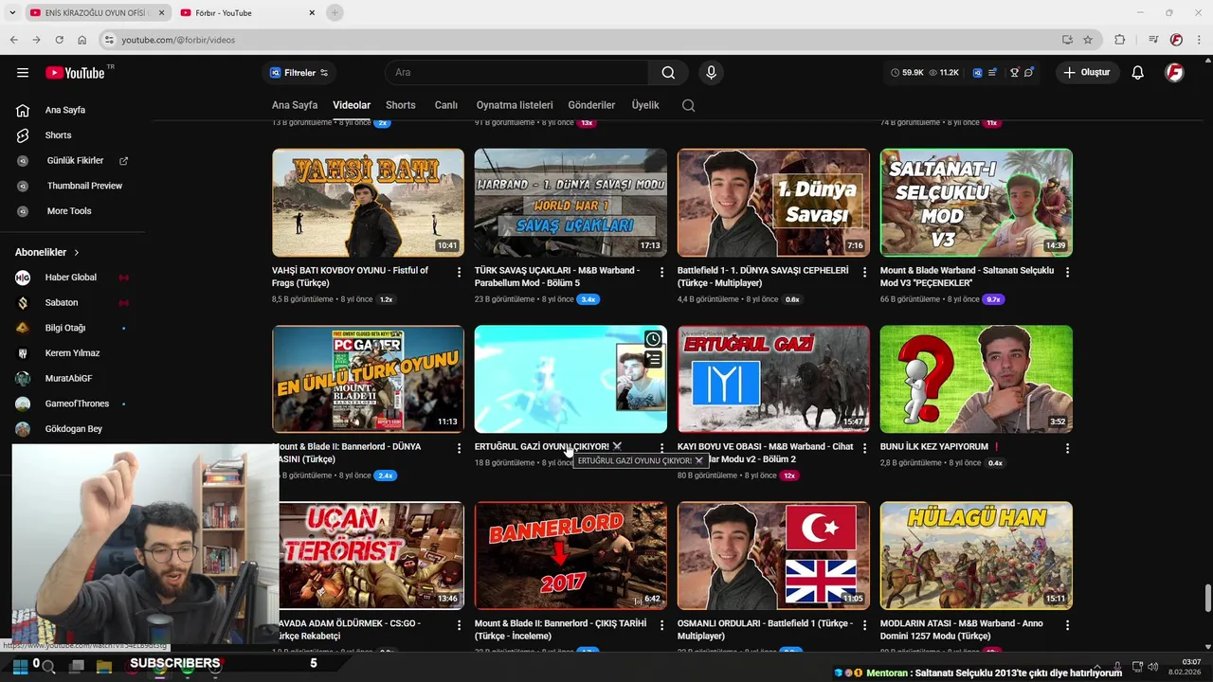Image resolution: width=1213 pixels, height=682 pixels.
Task: View the site information icon
Action: pos(109,40)
